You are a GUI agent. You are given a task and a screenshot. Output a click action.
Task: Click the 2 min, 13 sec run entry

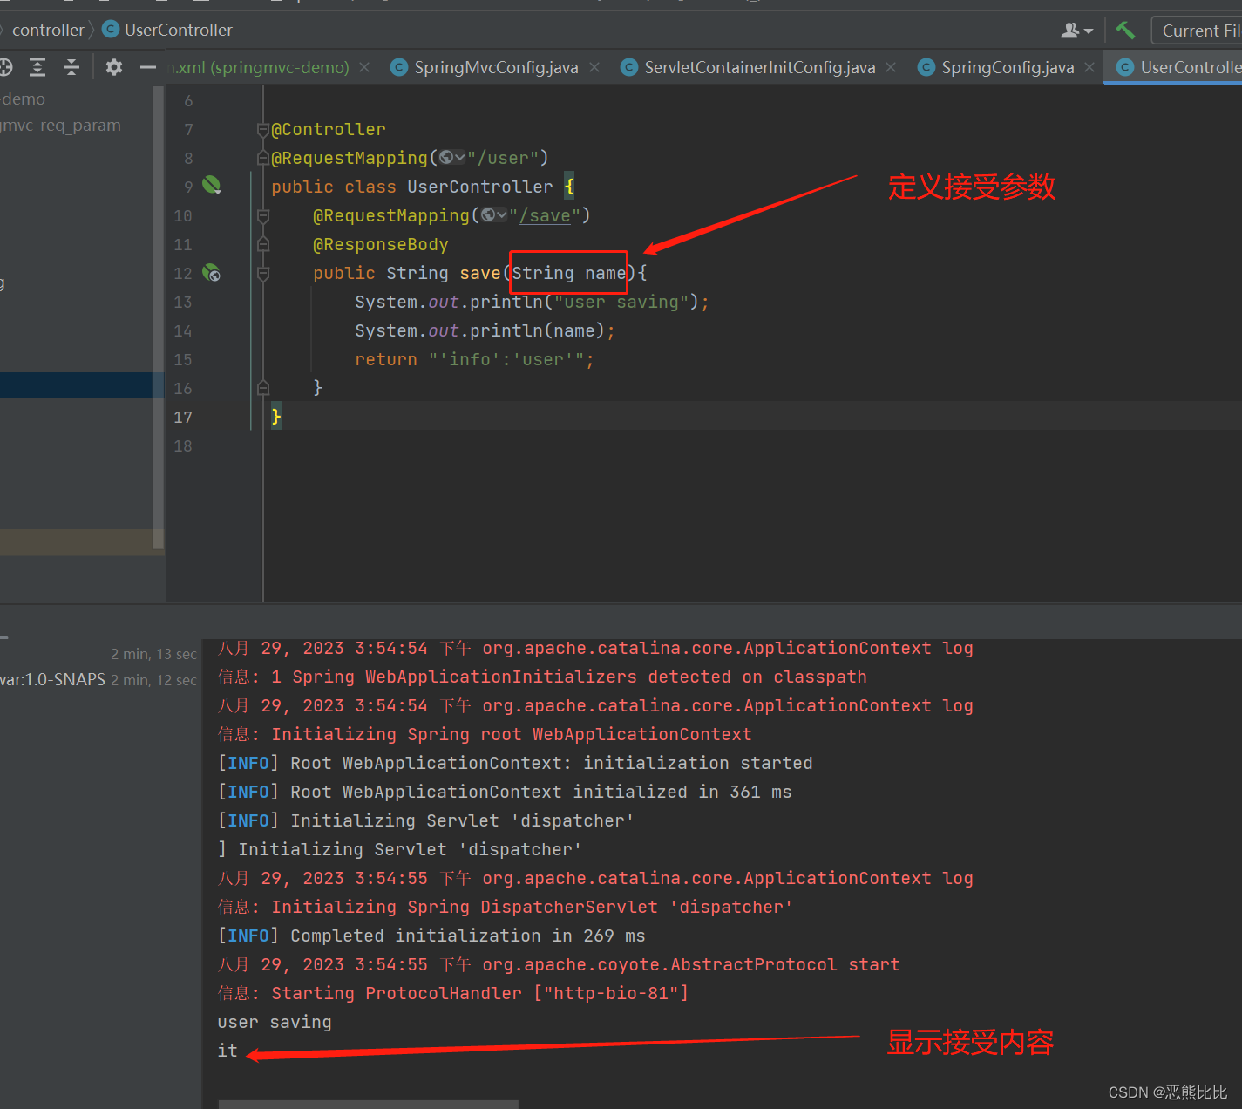pos(153,654)
